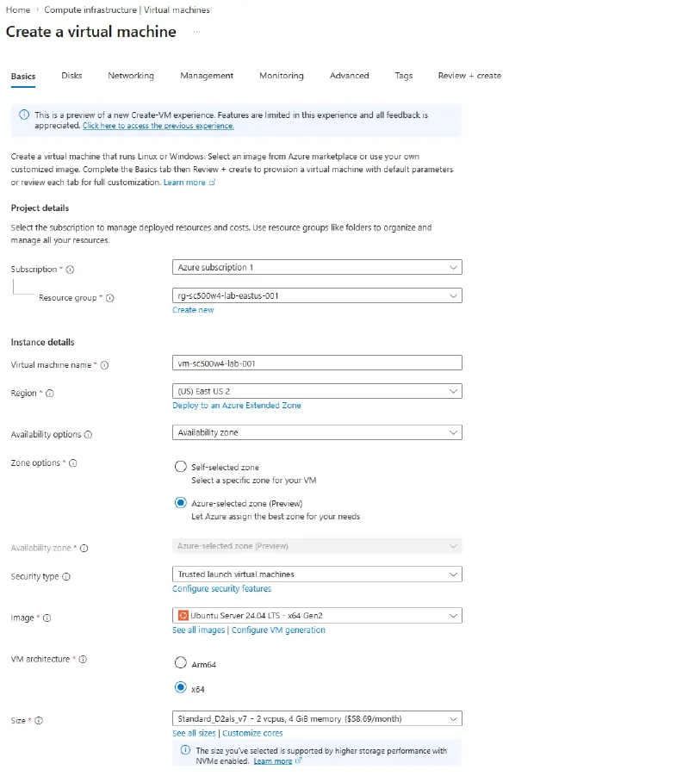Open the Resource group dropdown

pyautogui.click(x=317, y=295)
